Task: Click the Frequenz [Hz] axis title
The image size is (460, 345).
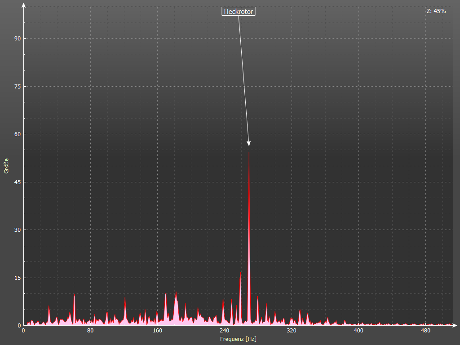Action: pyautogui.click(x=238, y=339)
